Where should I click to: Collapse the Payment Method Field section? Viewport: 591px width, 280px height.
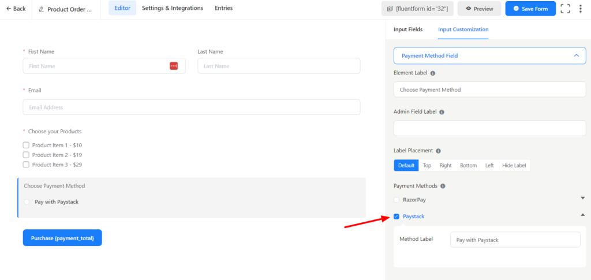(575, 55)
